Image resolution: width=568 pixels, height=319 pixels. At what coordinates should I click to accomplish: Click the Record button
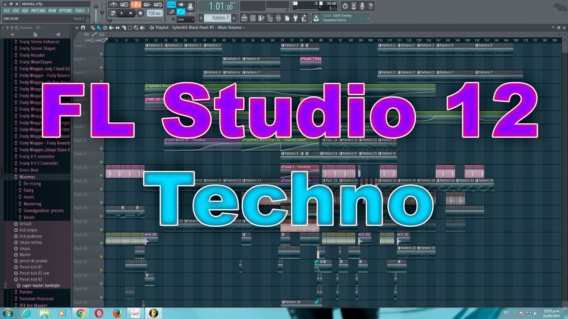click(140, 13)
